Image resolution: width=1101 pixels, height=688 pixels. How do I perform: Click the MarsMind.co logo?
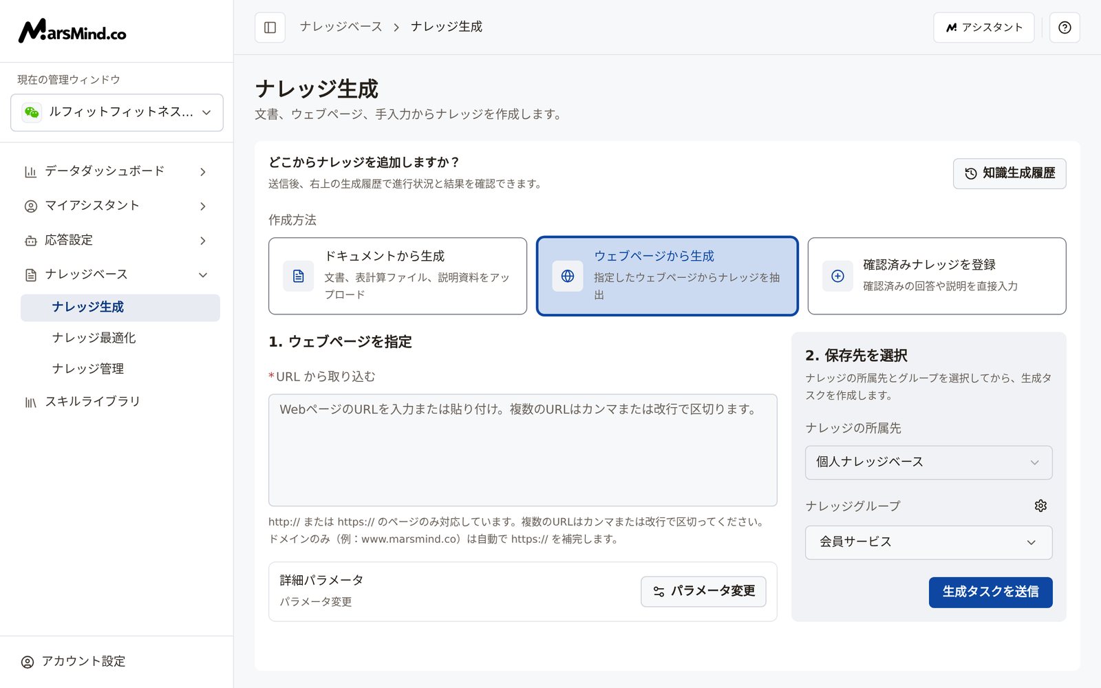click(x=72, y=31)
